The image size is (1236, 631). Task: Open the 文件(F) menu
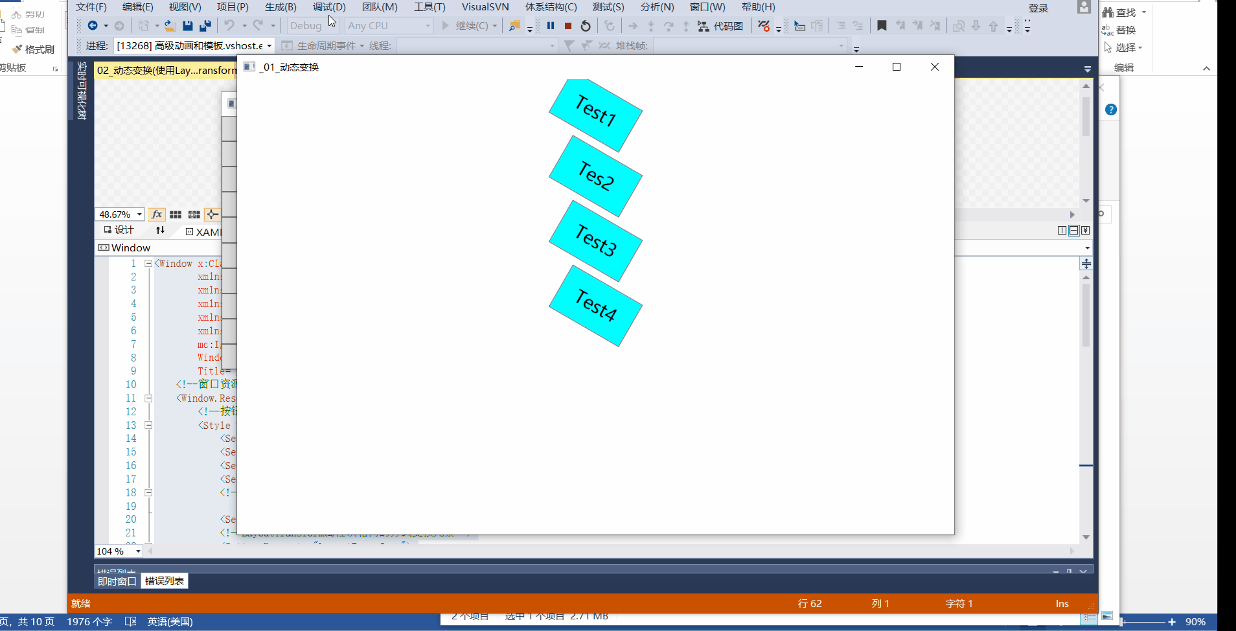pyautogui.click(x=91, y=7)
